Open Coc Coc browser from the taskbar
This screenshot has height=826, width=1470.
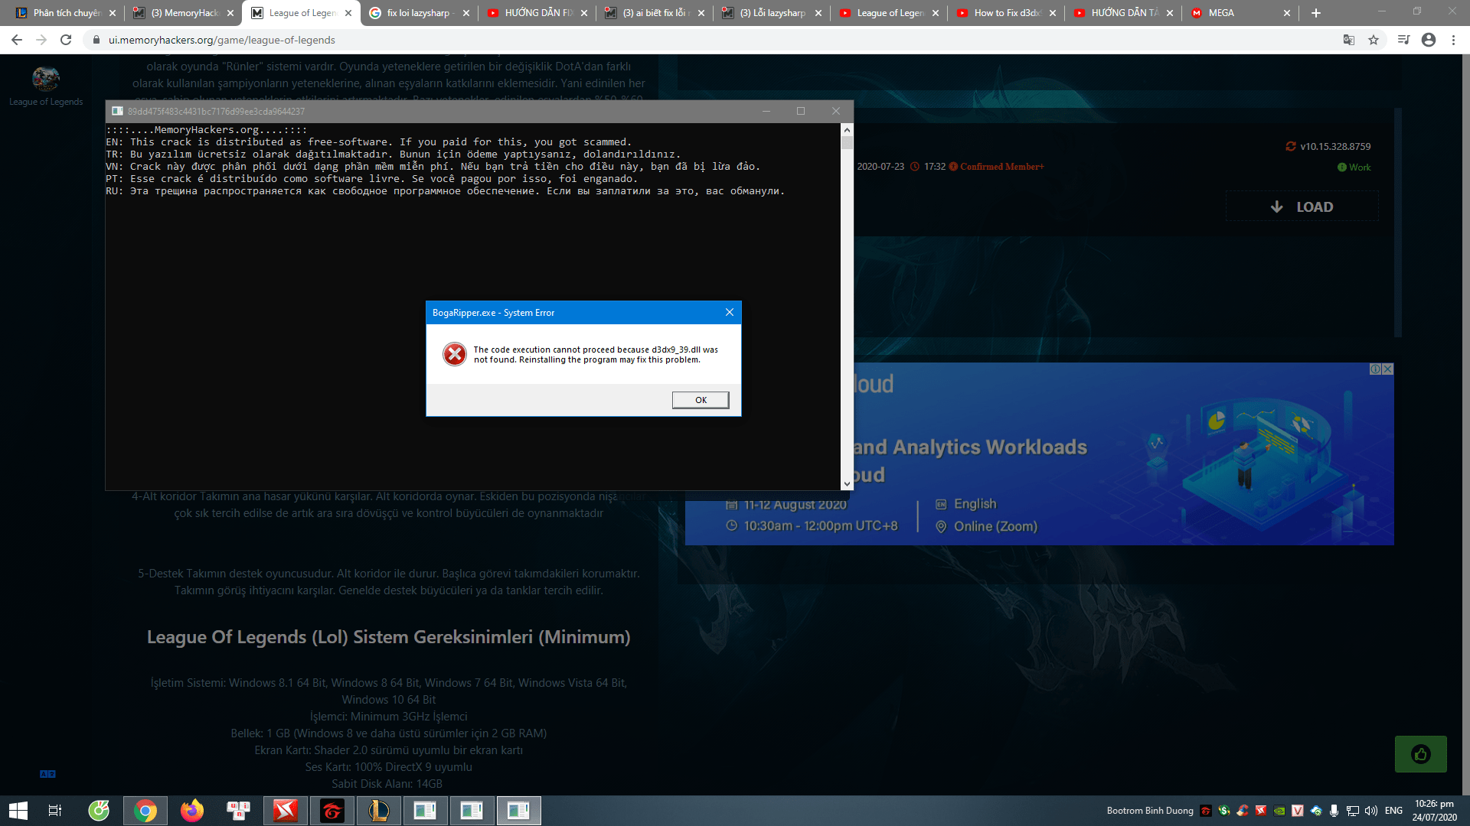coord(99,811)
